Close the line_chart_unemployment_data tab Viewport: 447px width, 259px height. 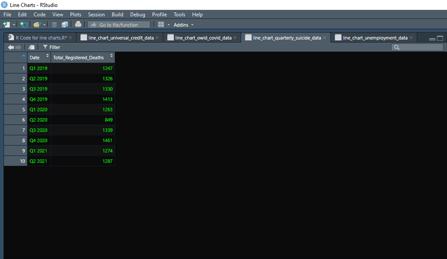click(x=411, y=38)
